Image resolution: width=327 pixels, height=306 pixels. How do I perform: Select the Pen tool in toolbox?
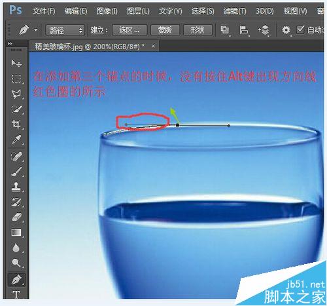16,279
